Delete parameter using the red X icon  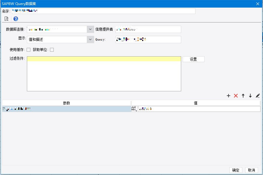[x=236, y=96]
